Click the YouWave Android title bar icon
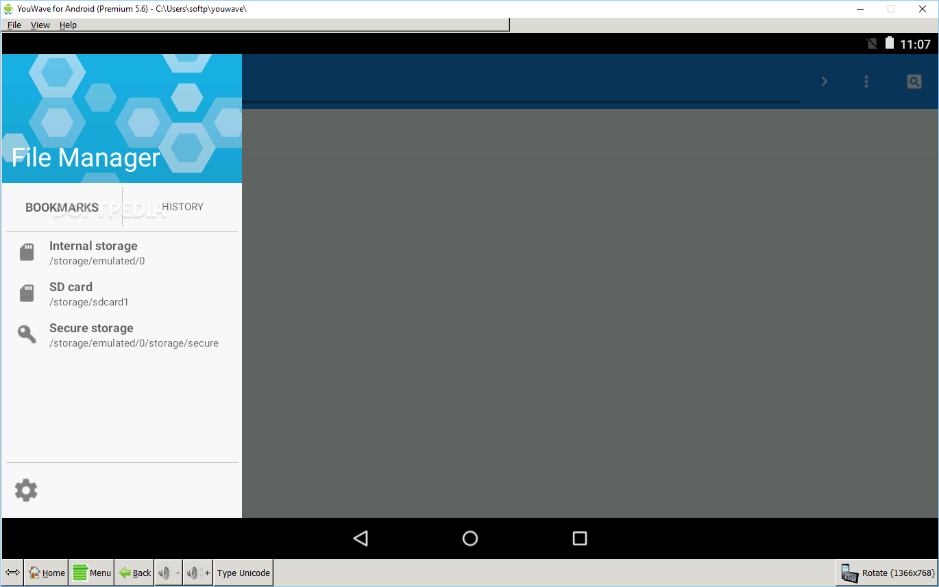The image size is (939, 587). [8, 8]
